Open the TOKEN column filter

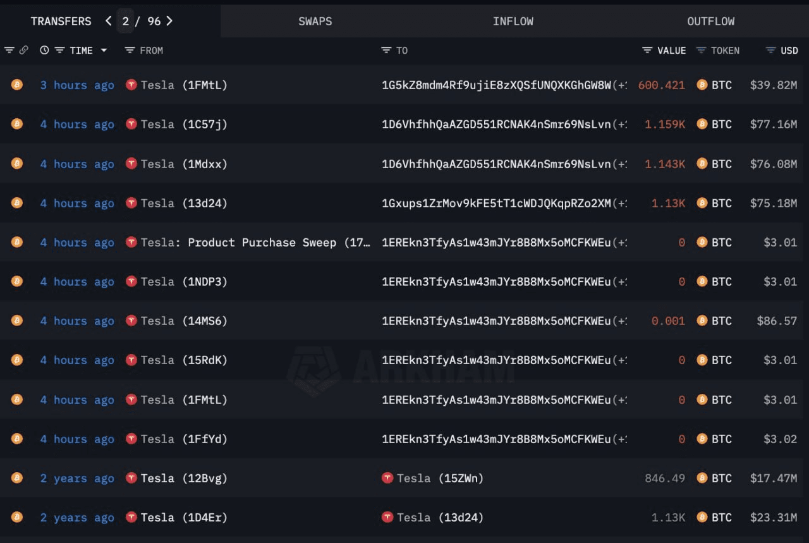[x=701, y=50]
